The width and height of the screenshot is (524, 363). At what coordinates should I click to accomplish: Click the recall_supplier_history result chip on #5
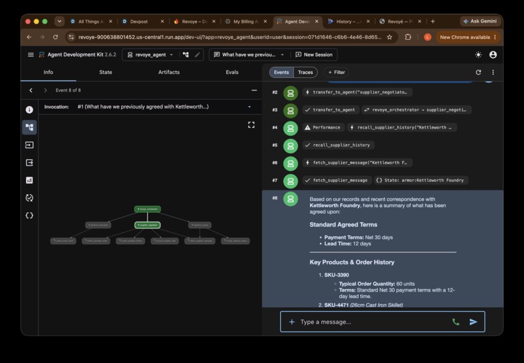pyautogui.click(x=338, y=145)
